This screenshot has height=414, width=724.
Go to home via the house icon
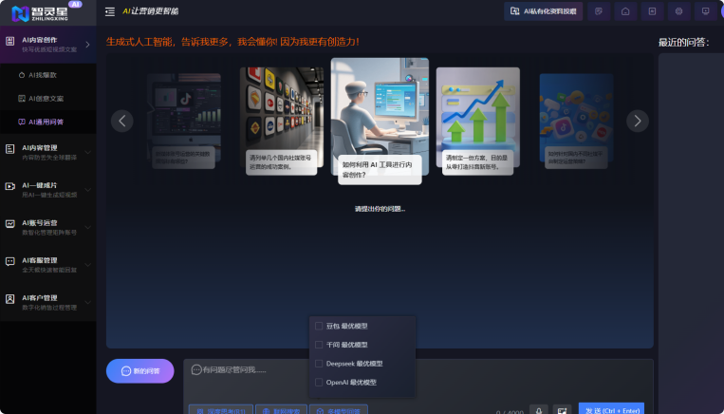(x=625, y=11)
